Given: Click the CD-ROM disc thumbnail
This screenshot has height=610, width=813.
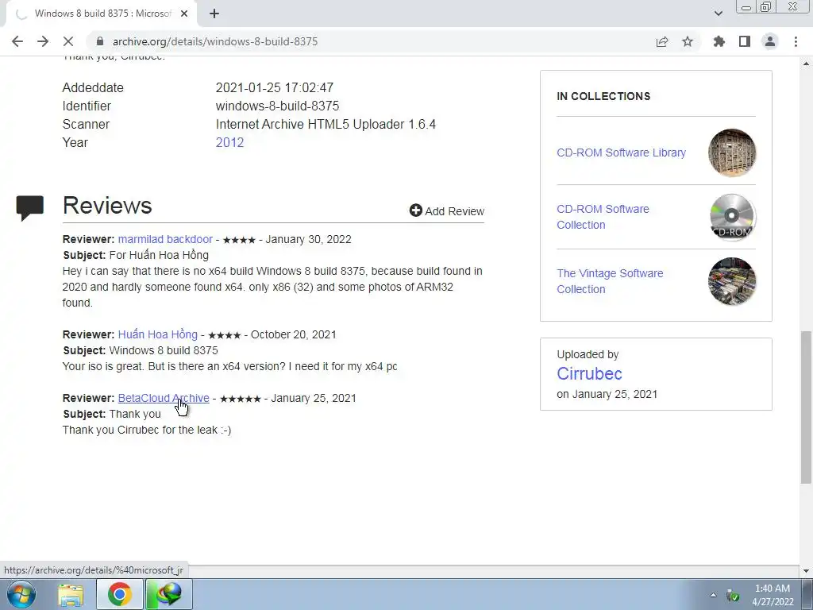Looking at the screenshot, I should point(732,217).
